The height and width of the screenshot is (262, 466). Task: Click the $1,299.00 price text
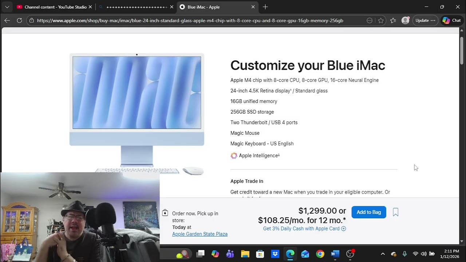[x=317, y=211]
